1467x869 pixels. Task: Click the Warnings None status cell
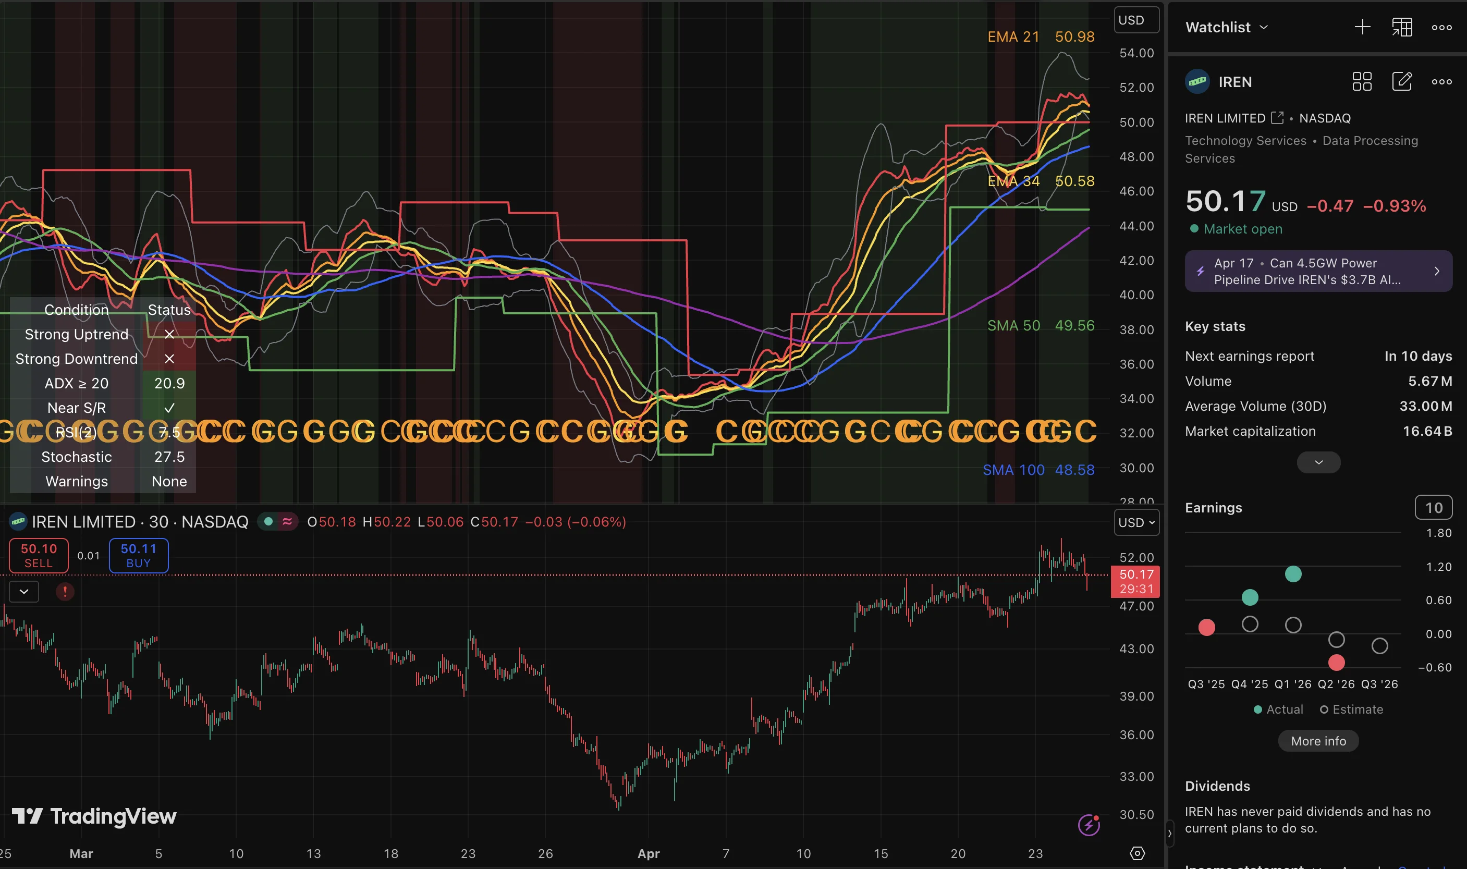(169, 481)
